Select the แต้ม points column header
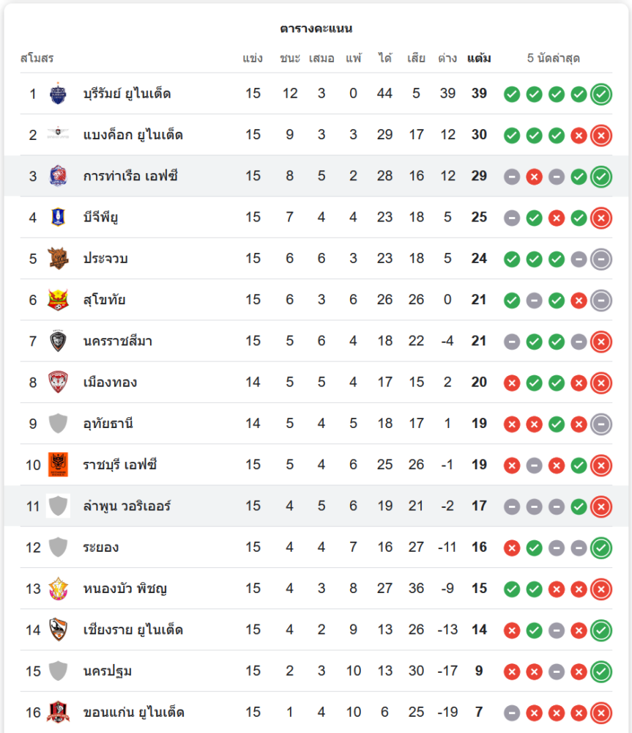 pos(479,58)
